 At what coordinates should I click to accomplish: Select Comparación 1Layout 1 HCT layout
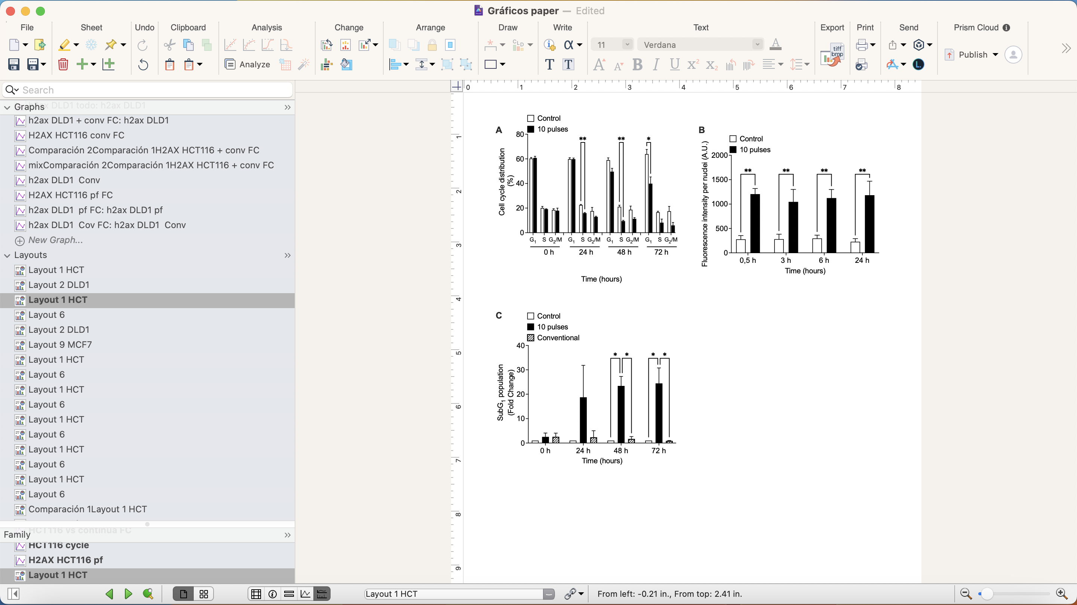tap(88, 509)
